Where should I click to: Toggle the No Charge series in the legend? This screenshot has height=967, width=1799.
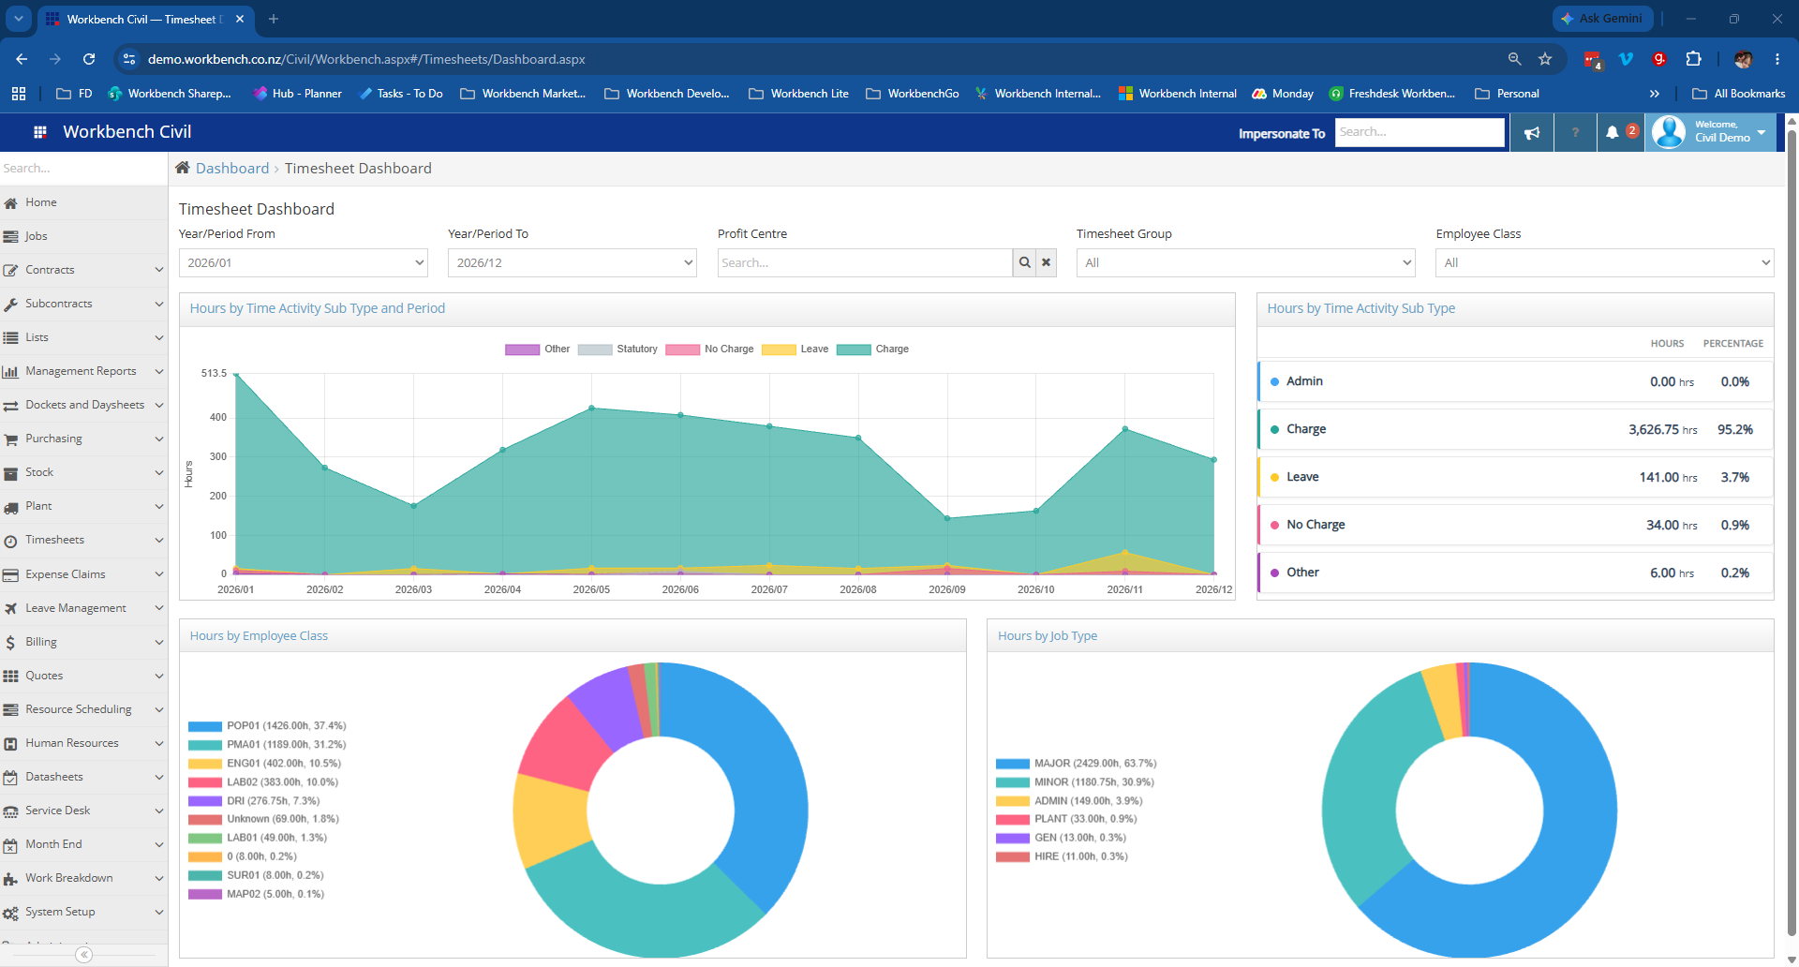(709, 349)
